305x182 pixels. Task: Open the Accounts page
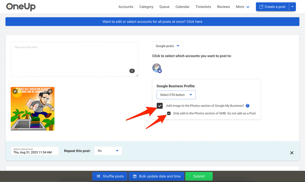(x=126, y=7)
